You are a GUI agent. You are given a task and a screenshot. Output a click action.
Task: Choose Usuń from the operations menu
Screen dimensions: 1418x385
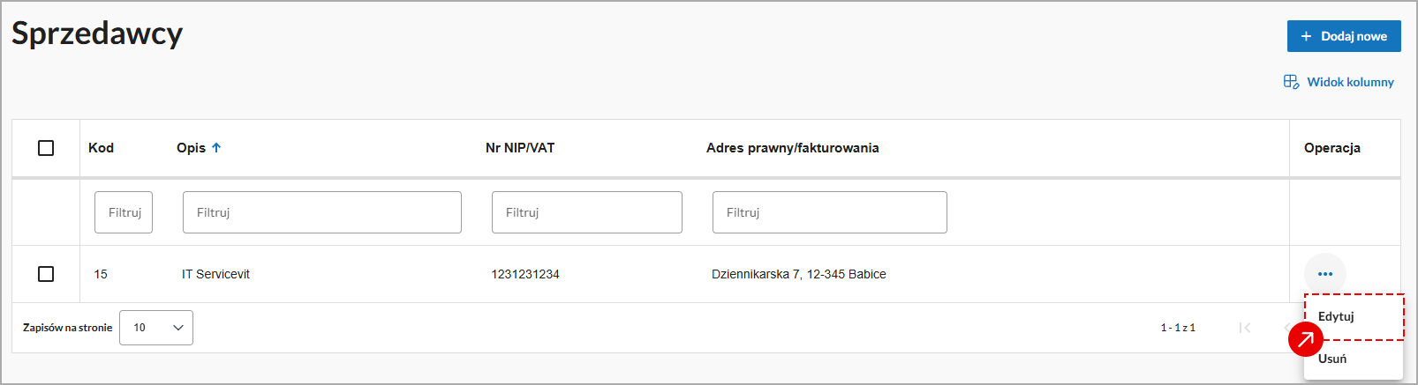point(1332,359)
